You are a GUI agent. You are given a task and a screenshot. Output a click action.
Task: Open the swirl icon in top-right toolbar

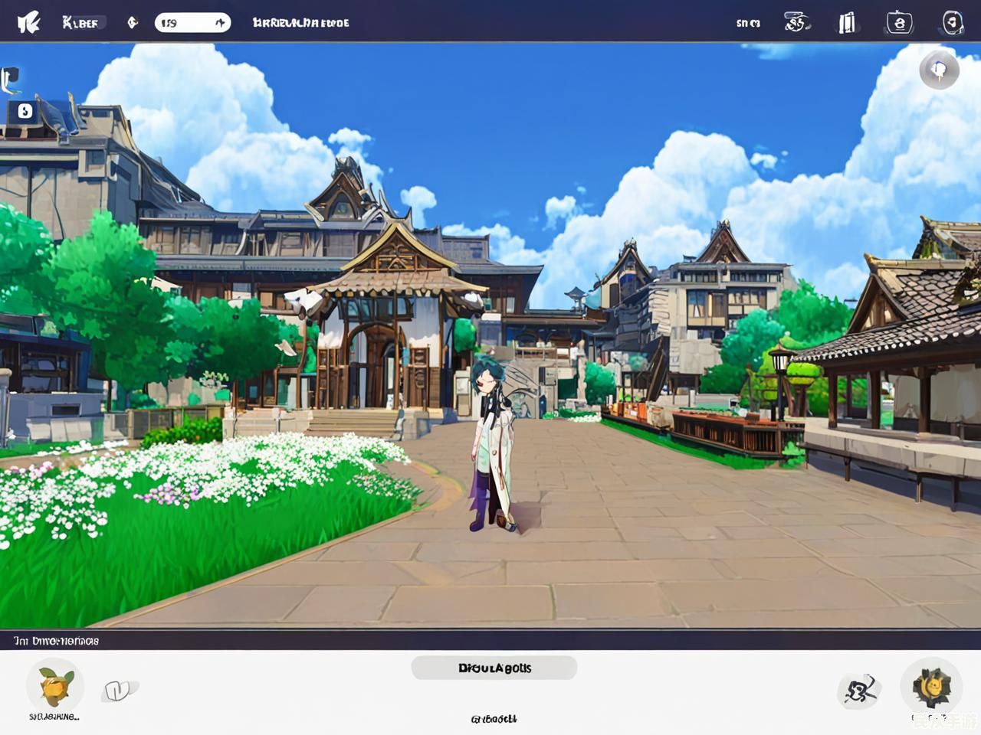796,23
